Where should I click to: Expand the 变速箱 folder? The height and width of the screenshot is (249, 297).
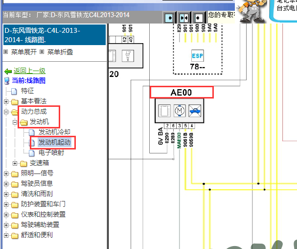click(x=15, y=163)
